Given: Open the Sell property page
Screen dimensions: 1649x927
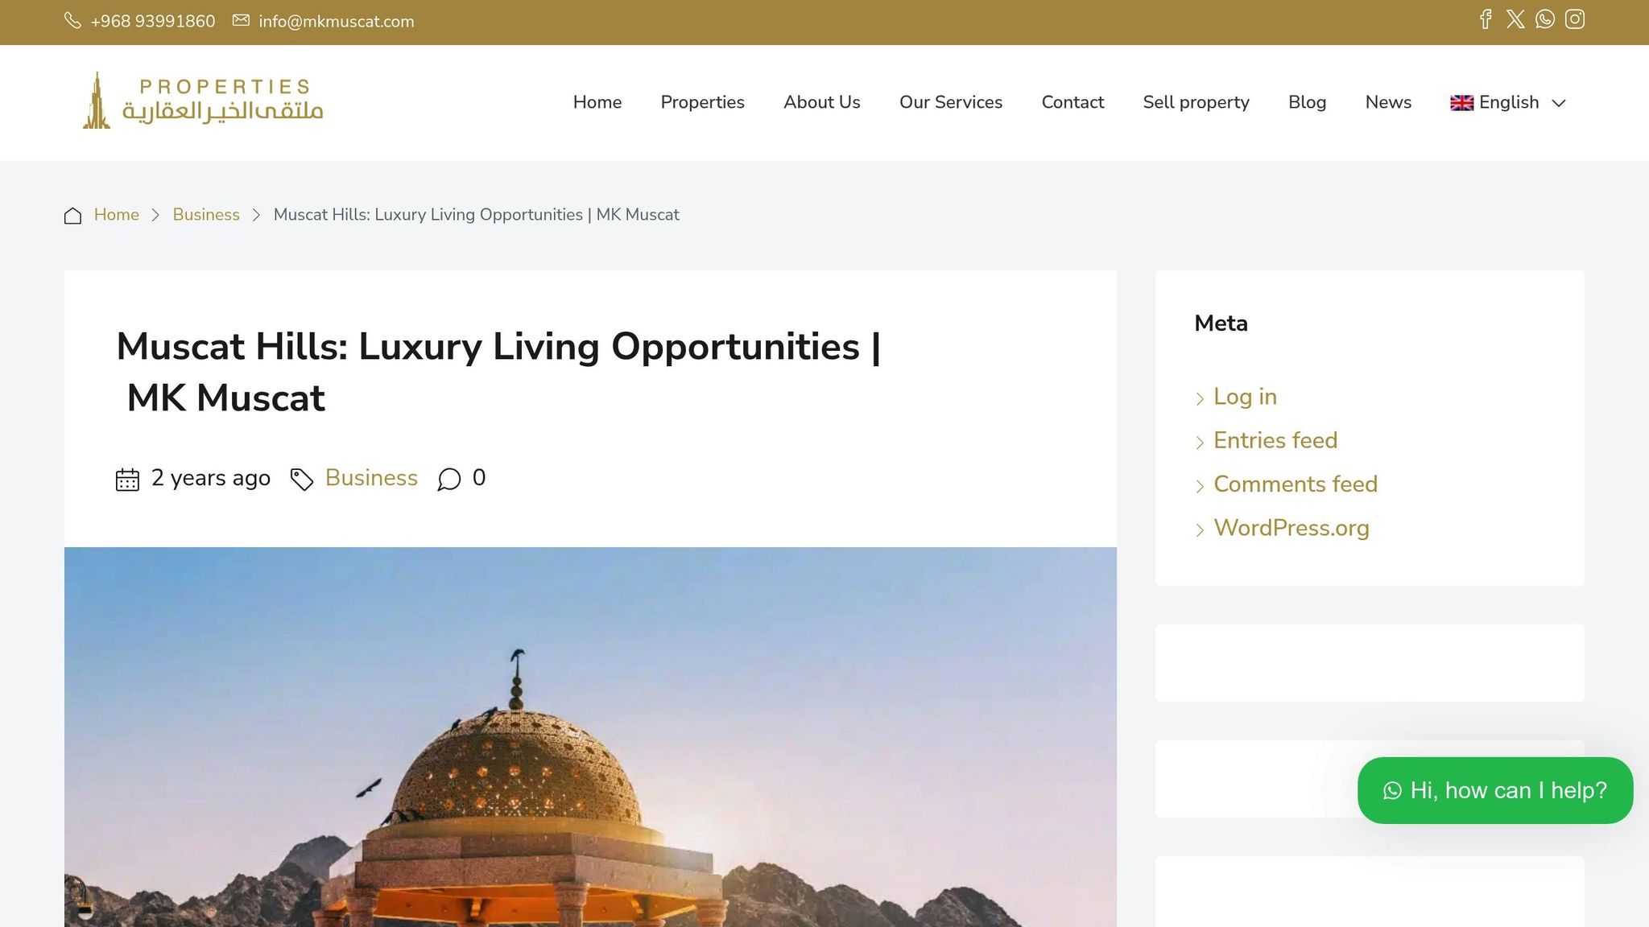Looking at the screenshot, I should 1196,102.
